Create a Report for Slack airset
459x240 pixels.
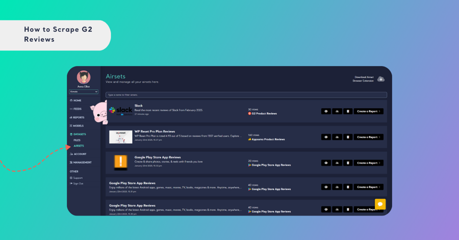pyautogui.click(x=369, y=112)
